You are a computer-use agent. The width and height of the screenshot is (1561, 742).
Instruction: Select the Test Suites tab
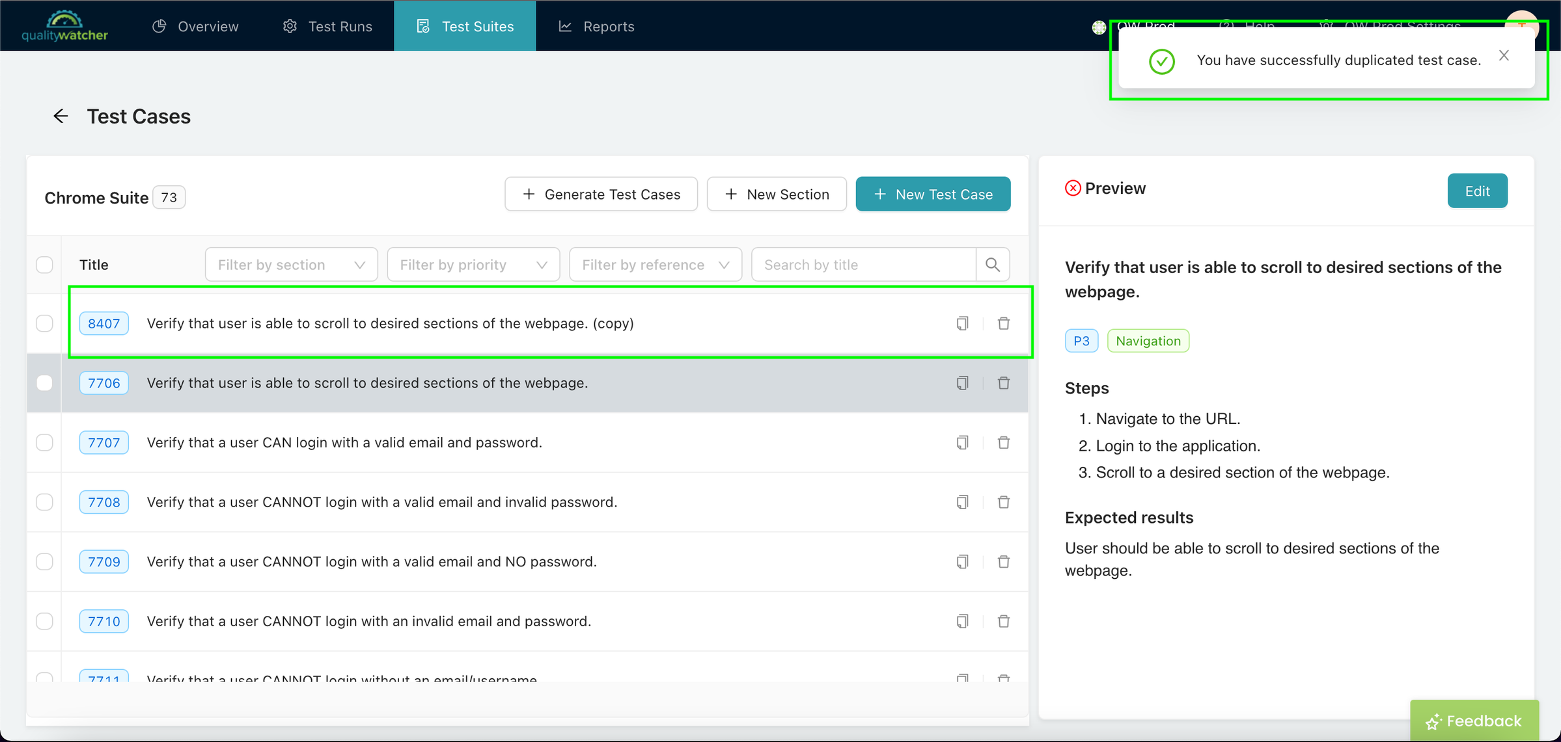tap(465, 26)
